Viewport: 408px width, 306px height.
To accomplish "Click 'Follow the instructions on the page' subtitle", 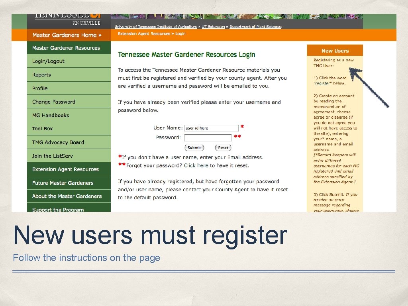I will coord(86,258).
